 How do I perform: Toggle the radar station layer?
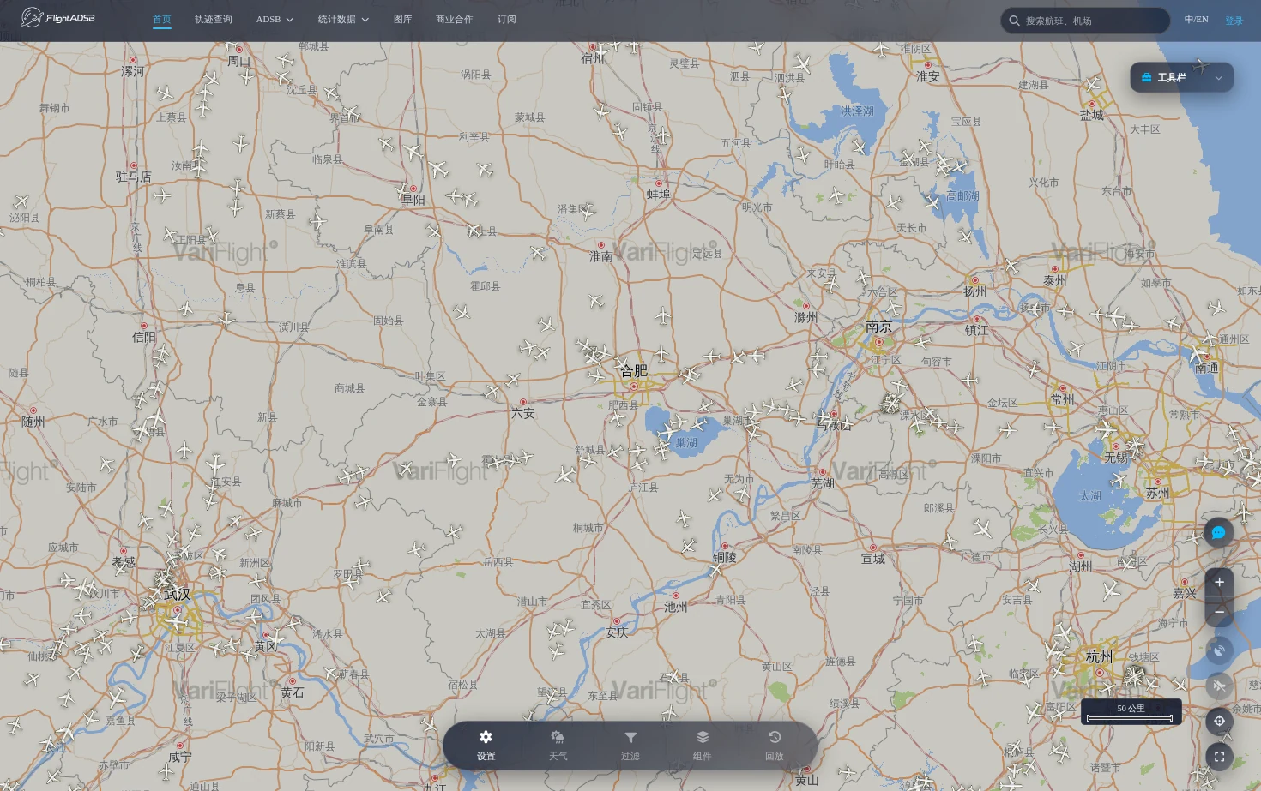(x=1219, y=650)
